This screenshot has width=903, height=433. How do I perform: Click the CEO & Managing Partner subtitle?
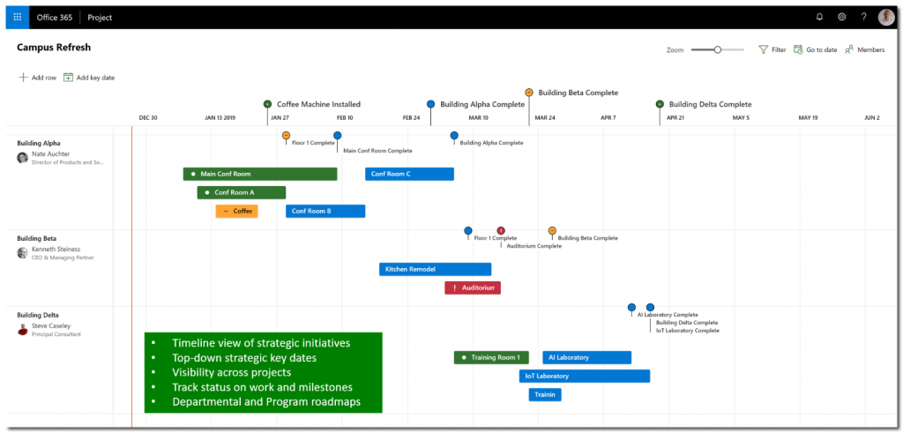click(63, 258)
